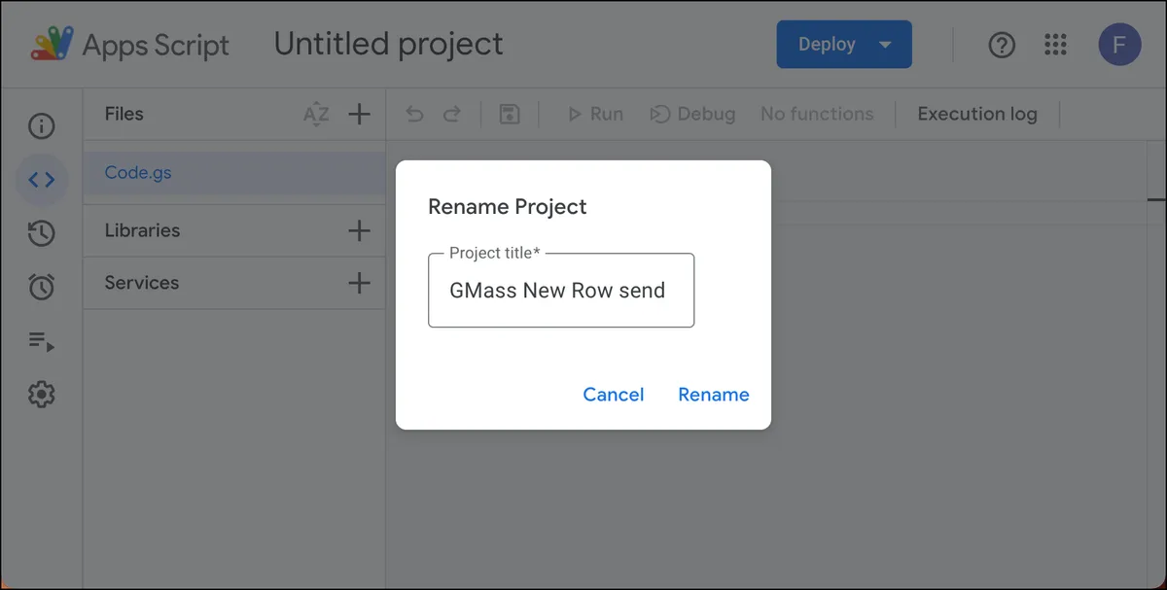
Task: Start debugging with the Debug button
Action: [x=692, y=114]
